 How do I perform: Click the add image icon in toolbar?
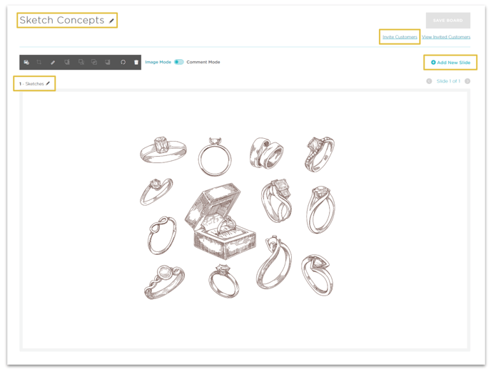pos(26,62)
